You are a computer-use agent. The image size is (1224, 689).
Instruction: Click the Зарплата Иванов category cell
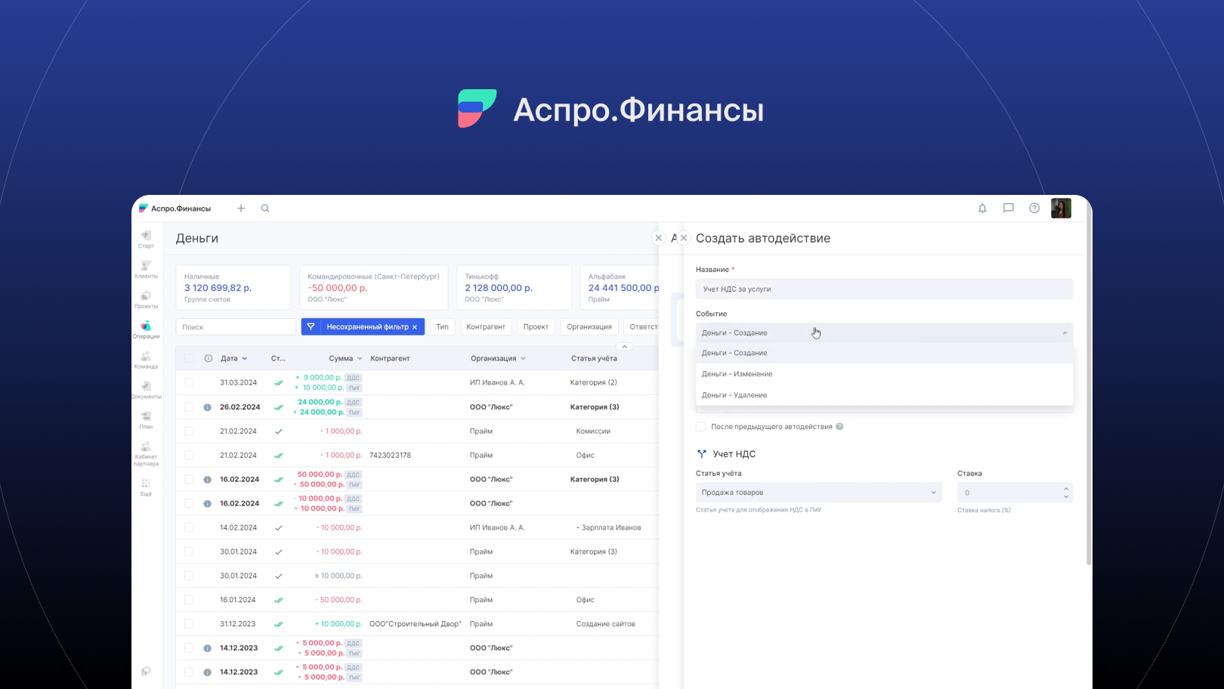click(609, 527)
